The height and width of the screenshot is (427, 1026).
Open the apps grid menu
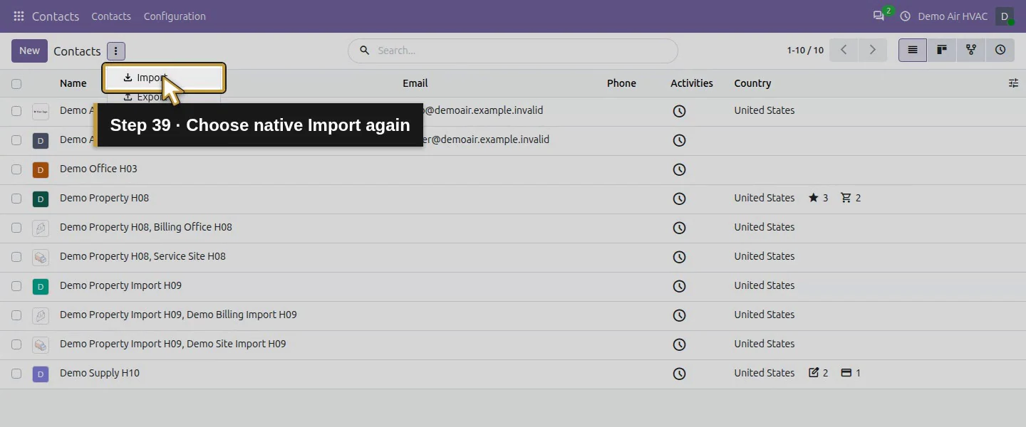pos(19,16)
